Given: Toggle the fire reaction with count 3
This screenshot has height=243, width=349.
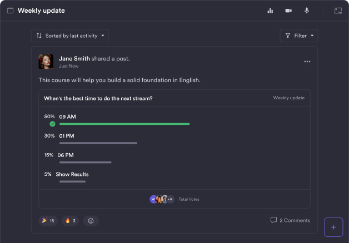Looking at the screenshot, I should click(x=71, y=221).
